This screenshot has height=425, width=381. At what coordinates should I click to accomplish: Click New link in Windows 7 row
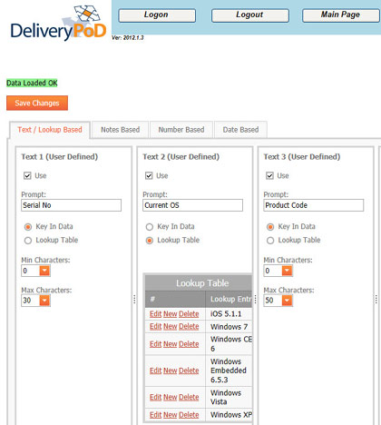(170, 326)
